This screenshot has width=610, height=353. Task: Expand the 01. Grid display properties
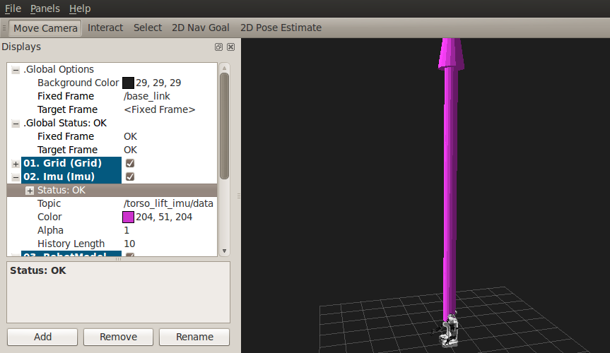(16, 164)
